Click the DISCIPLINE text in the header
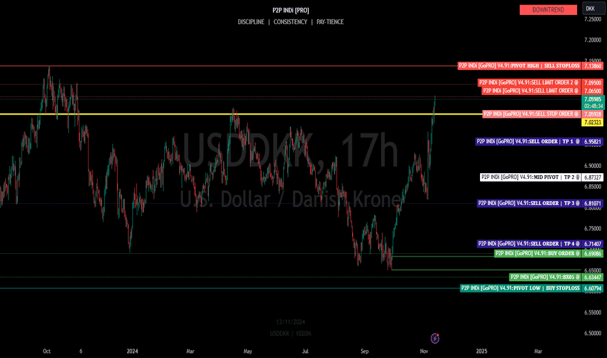Image resolution: width=607 pixels, height=358 pixels. pyautogui.click(x=251, y=22)
